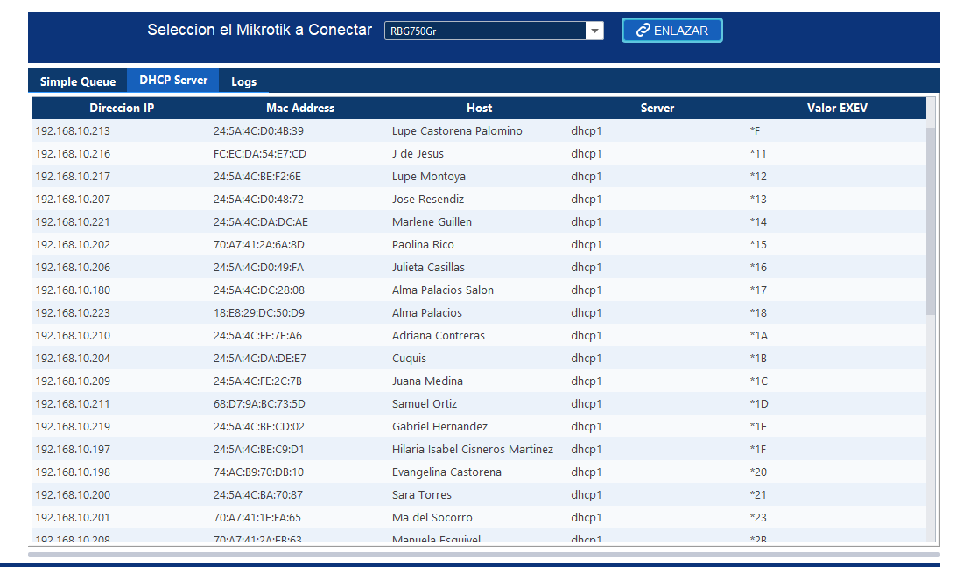Click the link icon in ENLAZAR button
The image size is (956, 567).
click(643, 31)
